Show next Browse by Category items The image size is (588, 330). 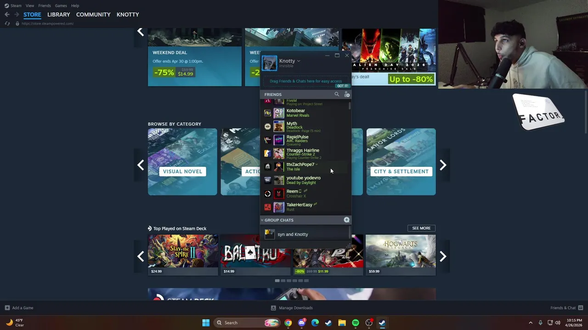click(x=443, y=165)
